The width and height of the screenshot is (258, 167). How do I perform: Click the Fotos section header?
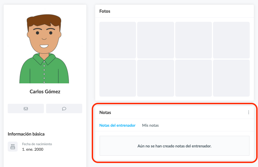105,11
